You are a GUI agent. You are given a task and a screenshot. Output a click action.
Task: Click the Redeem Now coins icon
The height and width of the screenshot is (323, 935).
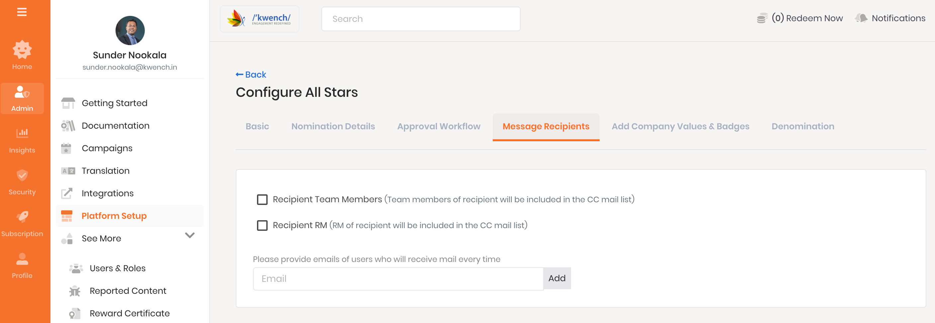pos(761,18)
